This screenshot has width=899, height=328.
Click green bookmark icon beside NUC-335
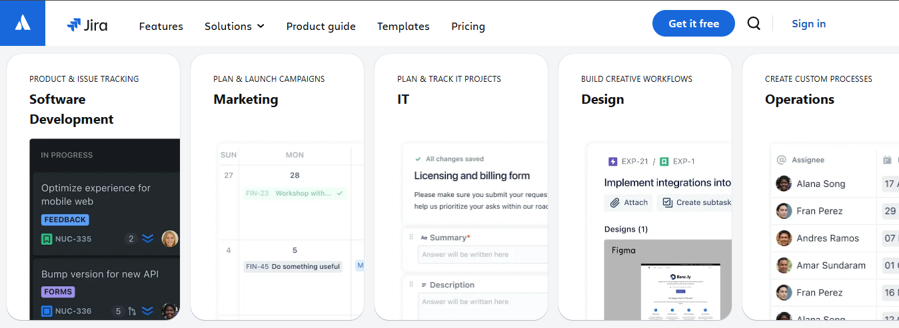pyautogui.click(x=47, y=239)
